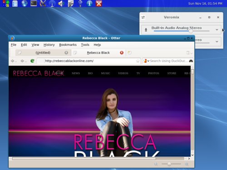227x170 pixels.
Task: Select the Rebecca Black tab
Action: (99, 53)
